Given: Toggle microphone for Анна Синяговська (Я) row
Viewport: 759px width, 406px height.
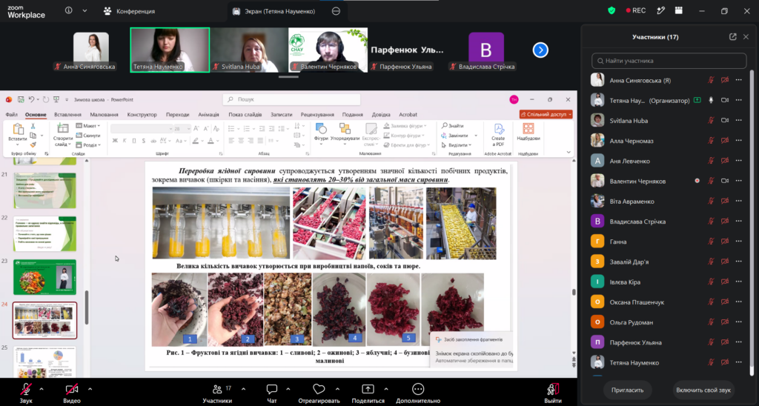Looking at the screenshot, I should click(x=711, y=80).
